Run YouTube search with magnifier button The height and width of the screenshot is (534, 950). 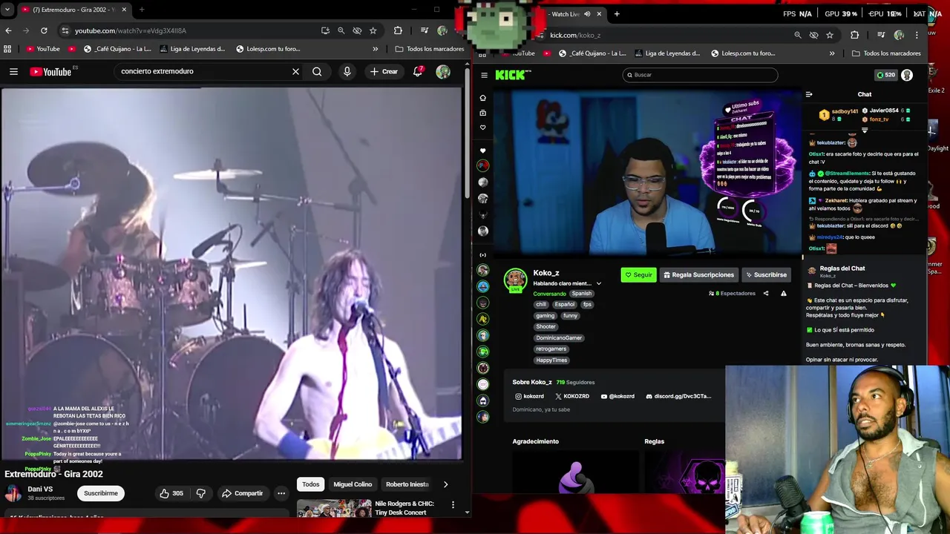317,71
